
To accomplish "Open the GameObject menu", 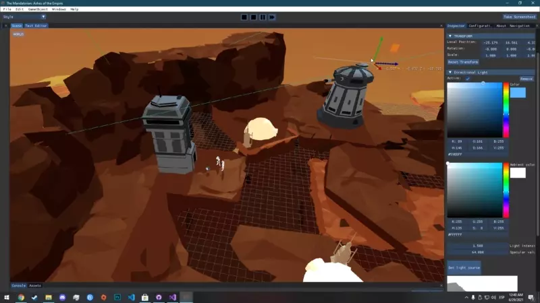I will coord(38,9).
